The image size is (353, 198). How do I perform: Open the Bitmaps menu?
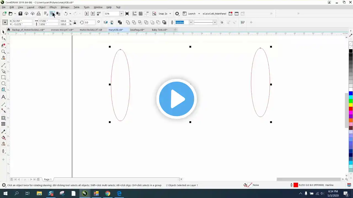click(65, 7)
